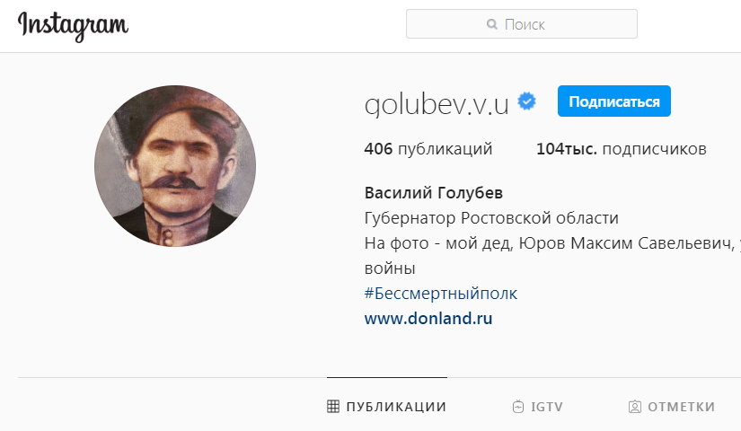Image resolution: width=741 pixels, height=431 pixels.
Task: Click the tagged-person icon beside ОТМЕТКИ
Action: [x=635, y=407]
